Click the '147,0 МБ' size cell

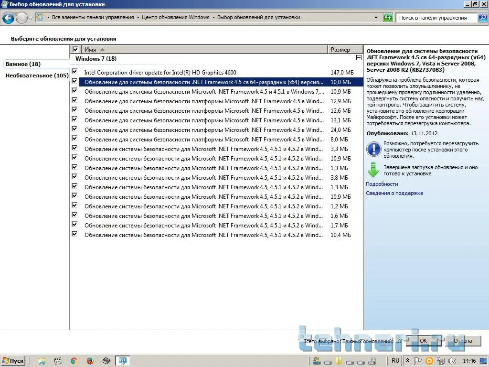pyautogui.click(x=342, y=73)
